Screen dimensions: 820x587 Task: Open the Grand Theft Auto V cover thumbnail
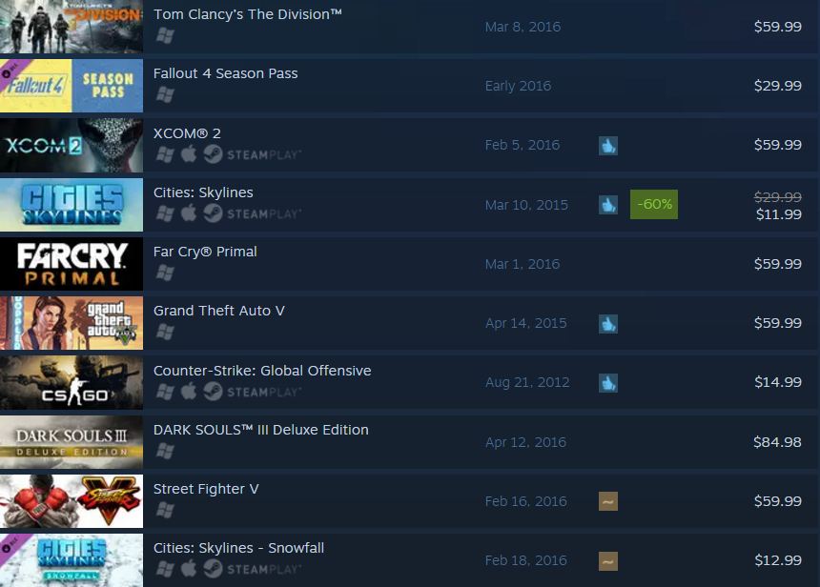tap(72, 323)
